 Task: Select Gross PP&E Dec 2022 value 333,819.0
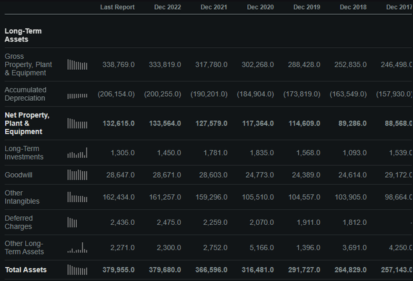[165, 65]
